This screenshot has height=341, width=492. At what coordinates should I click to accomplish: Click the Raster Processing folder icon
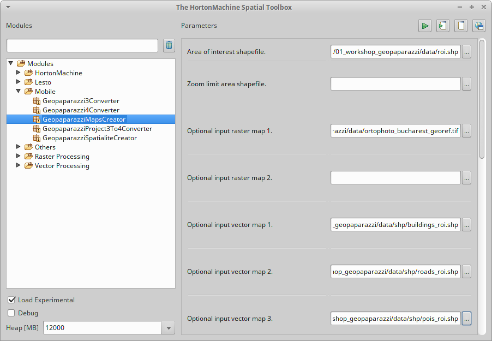[28, 157]
